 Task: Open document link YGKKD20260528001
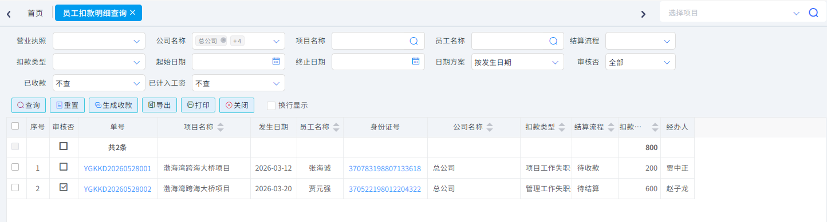117,168
